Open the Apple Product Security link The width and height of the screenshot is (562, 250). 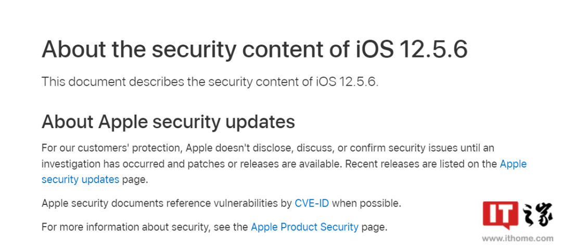pyautogui.click(x=304, y=227)
